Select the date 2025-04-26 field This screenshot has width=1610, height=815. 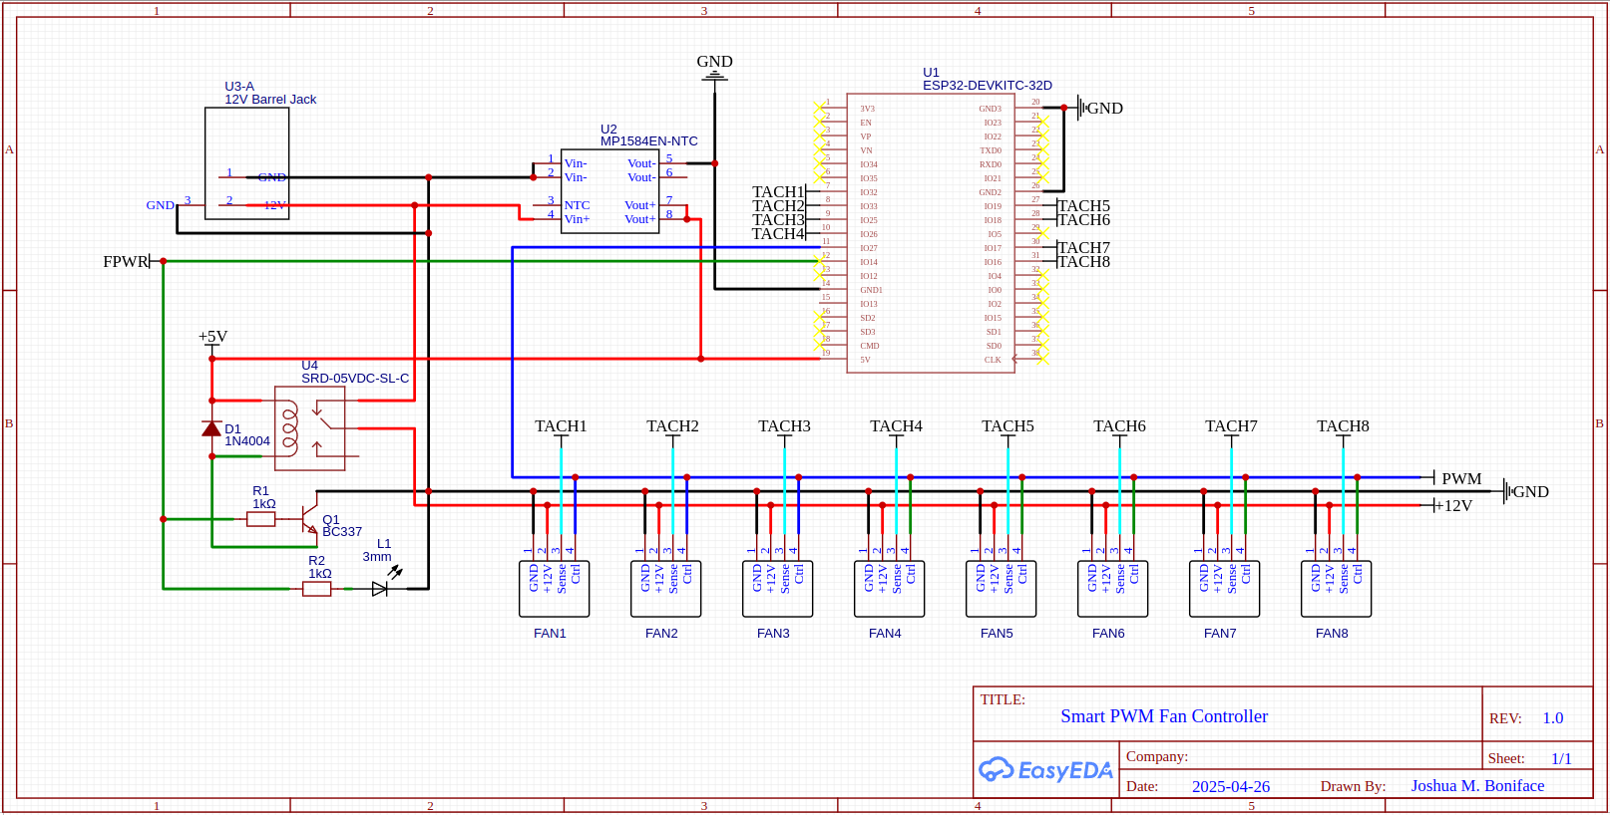(1230, 786)
